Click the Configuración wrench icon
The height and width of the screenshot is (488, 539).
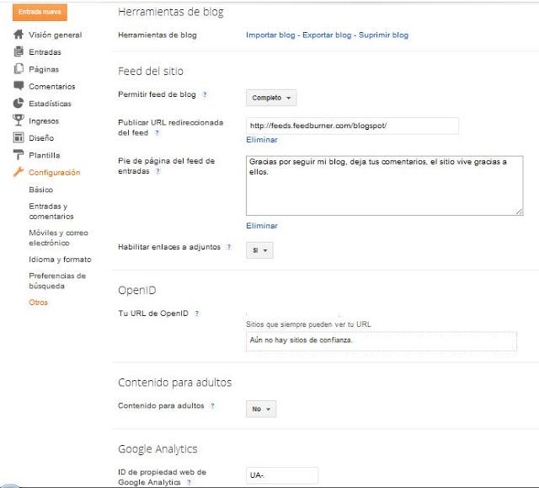click(x=19, y=172)
